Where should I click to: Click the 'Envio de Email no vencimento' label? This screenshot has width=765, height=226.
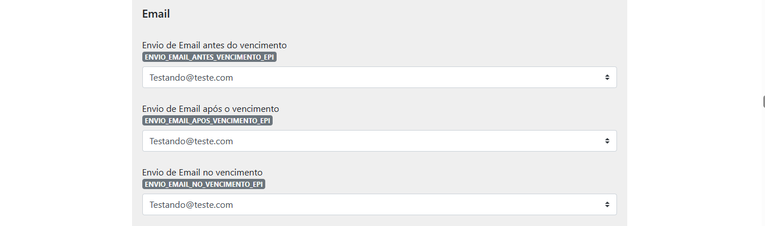coord(203,172)
